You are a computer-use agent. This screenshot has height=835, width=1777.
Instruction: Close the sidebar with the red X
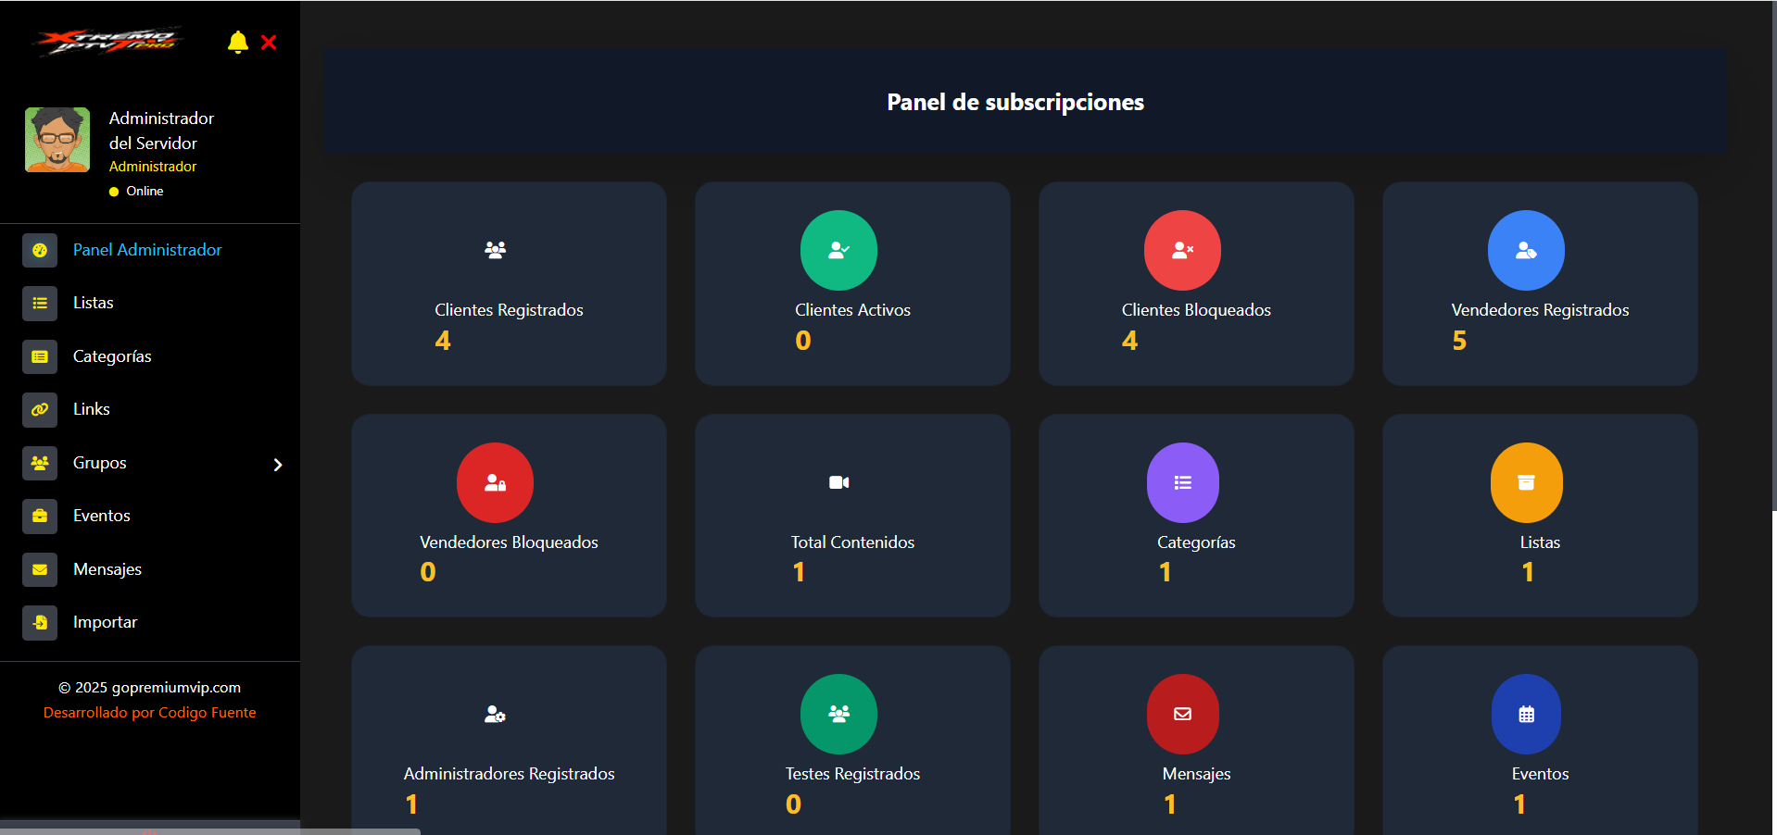coord(269,43)
